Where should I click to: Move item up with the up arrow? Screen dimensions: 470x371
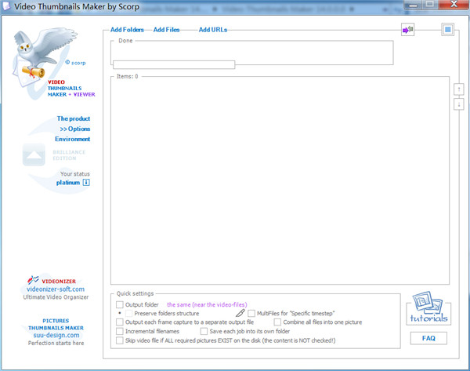(x=459, y=89)
